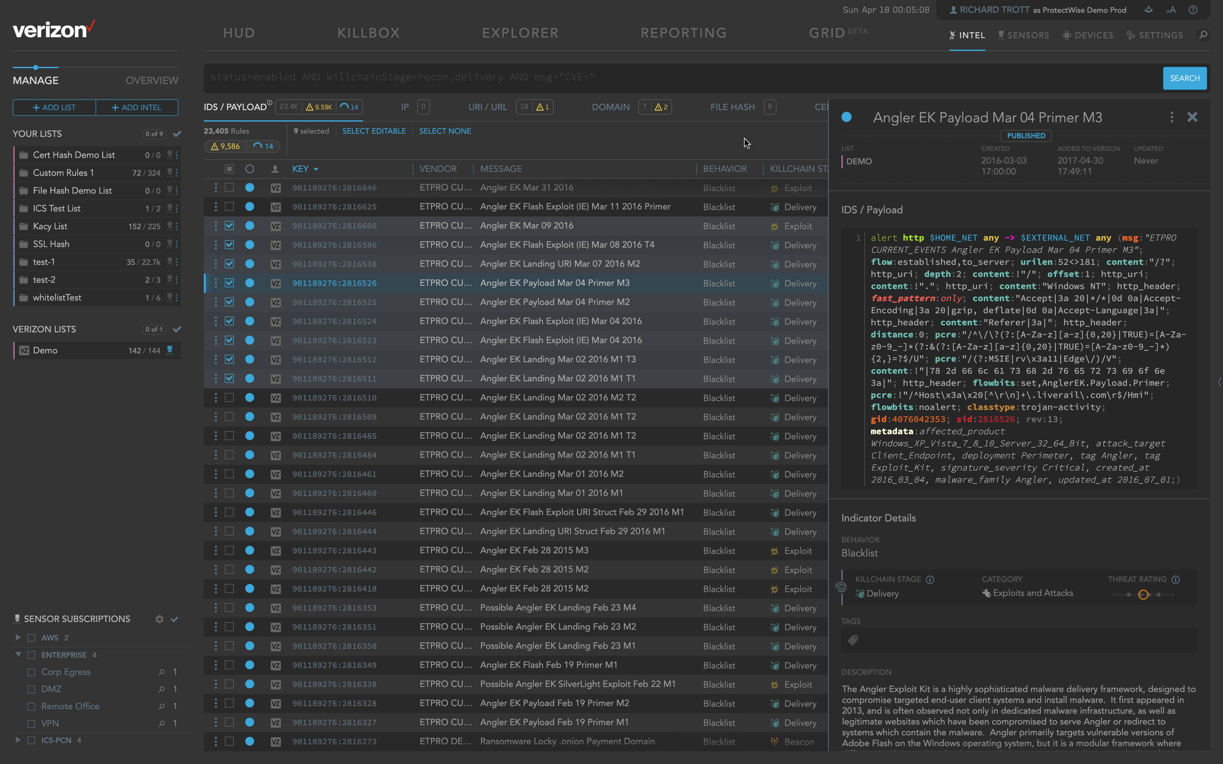Click VZ owner badge for rule 2816273
Image resolution: width=1223 pixels, height=764 pixels.
coord(275,742)
